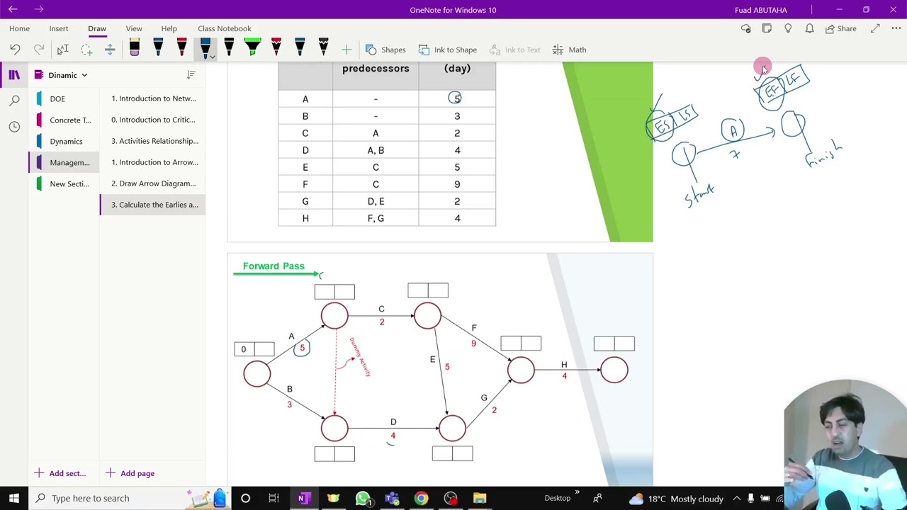Viewport: 907px width, 510px height.
Task: Expand the Dinamic notebook dropdown
Action: click(84, 75)
